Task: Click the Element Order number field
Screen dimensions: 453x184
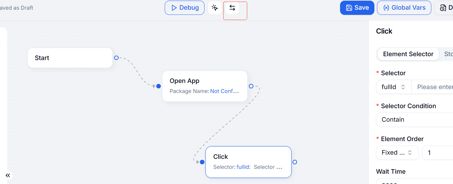Action: point(438,153)
